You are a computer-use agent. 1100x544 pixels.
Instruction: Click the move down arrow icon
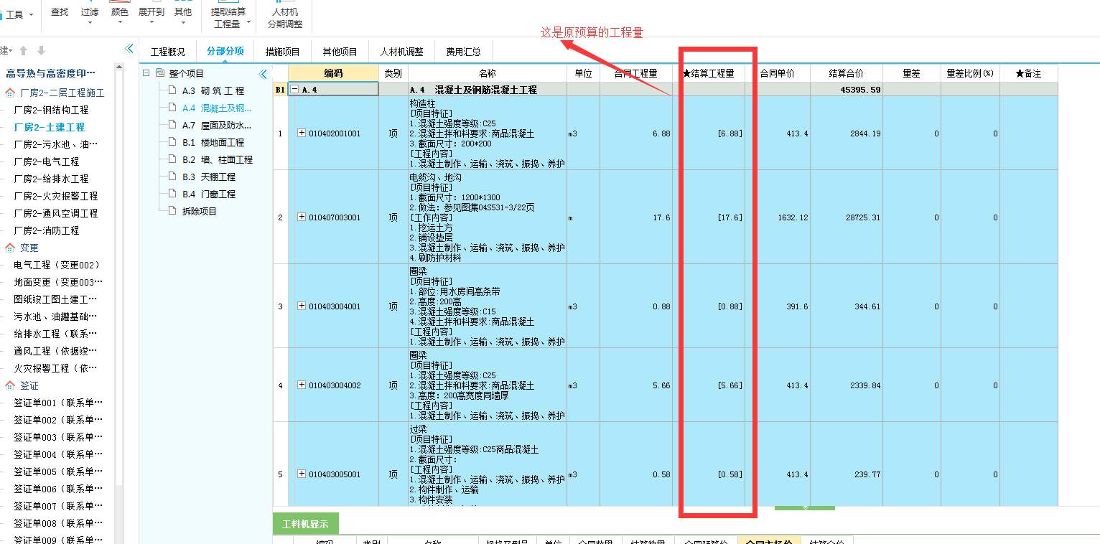coord(41,51)
